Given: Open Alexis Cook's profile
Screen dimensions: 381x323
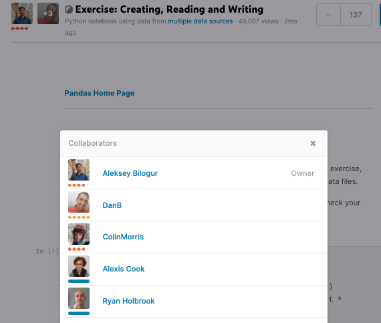Looking at the screenshot, I should click(x=124, y=269).
